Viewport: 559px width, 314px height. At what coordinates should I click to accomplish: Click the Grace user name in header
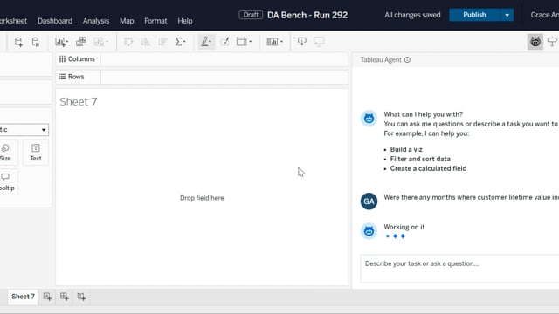544,15
